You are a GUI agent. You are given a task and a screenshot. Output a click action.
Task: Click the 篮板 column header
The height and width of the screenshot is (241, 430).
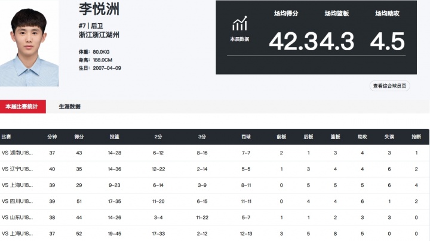(335, 137)
